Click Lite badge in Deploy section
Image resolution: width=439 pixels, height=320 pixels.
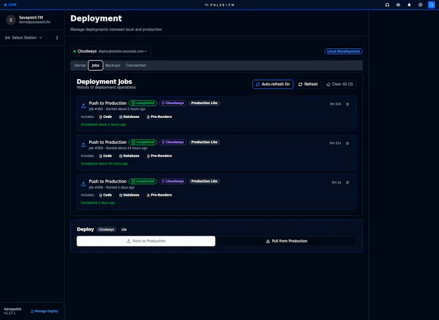pos(124,229)
